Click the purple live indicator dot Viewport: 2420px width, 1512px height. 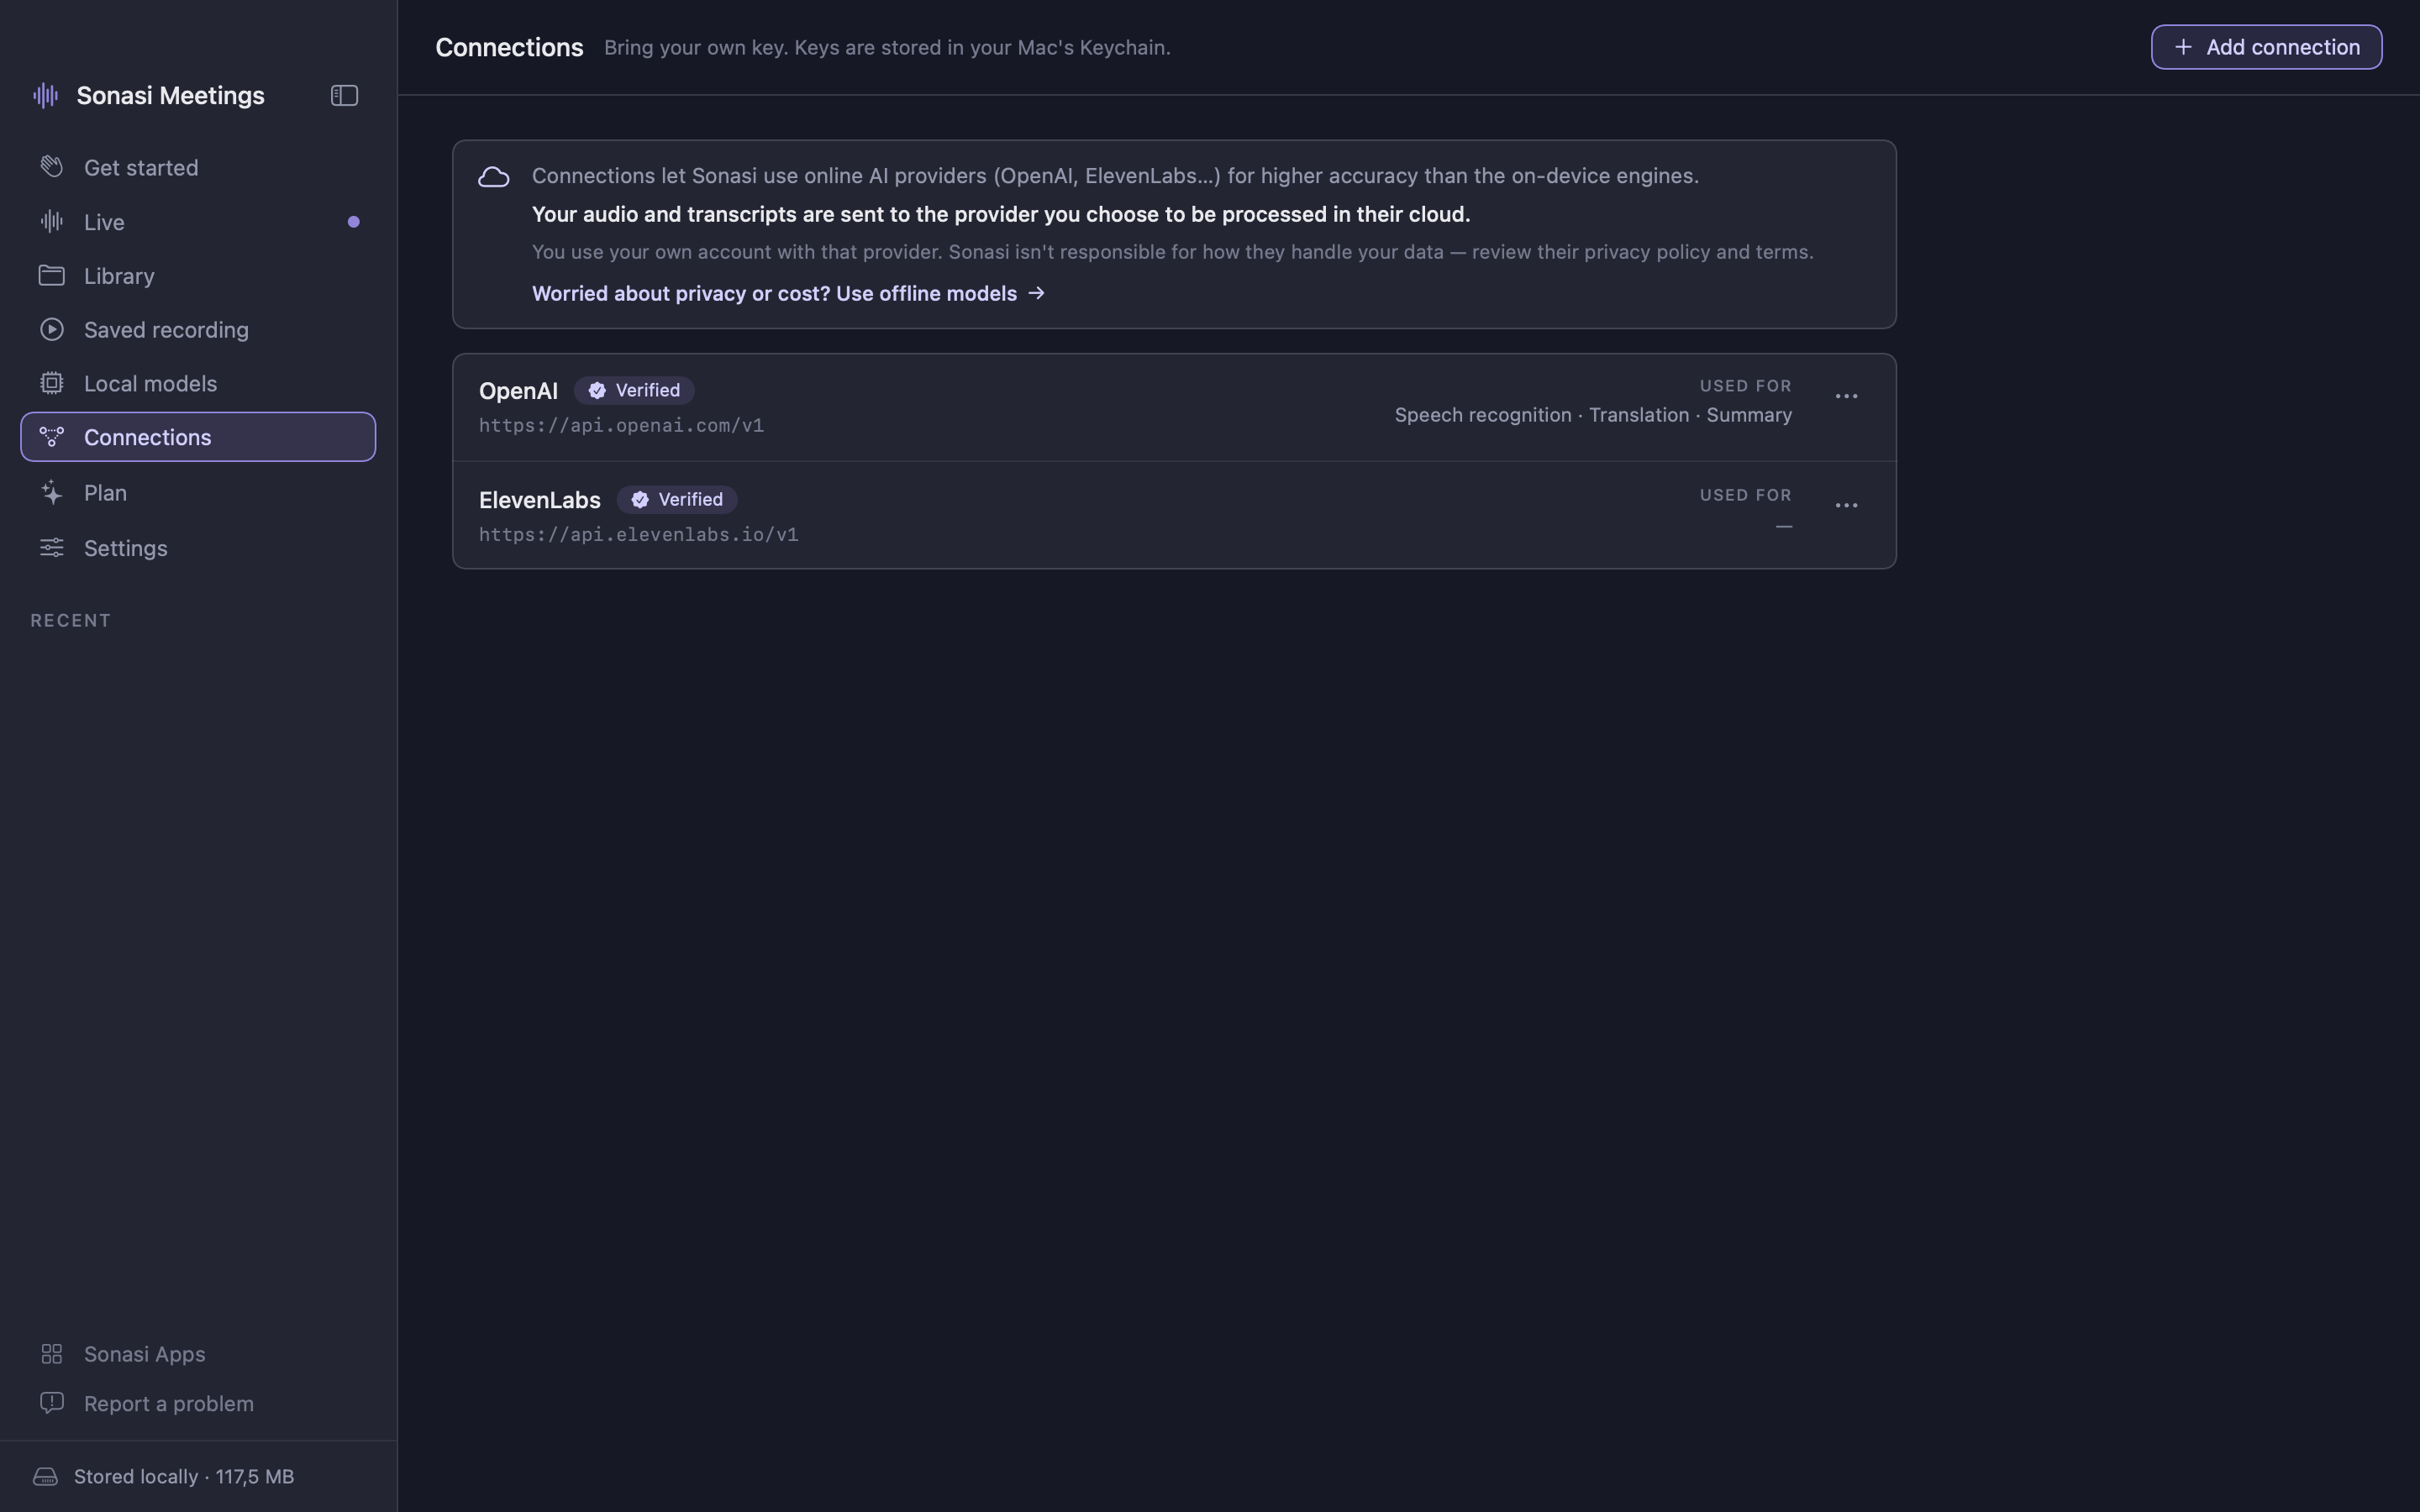pyautogui.click(x=353, y=222)
